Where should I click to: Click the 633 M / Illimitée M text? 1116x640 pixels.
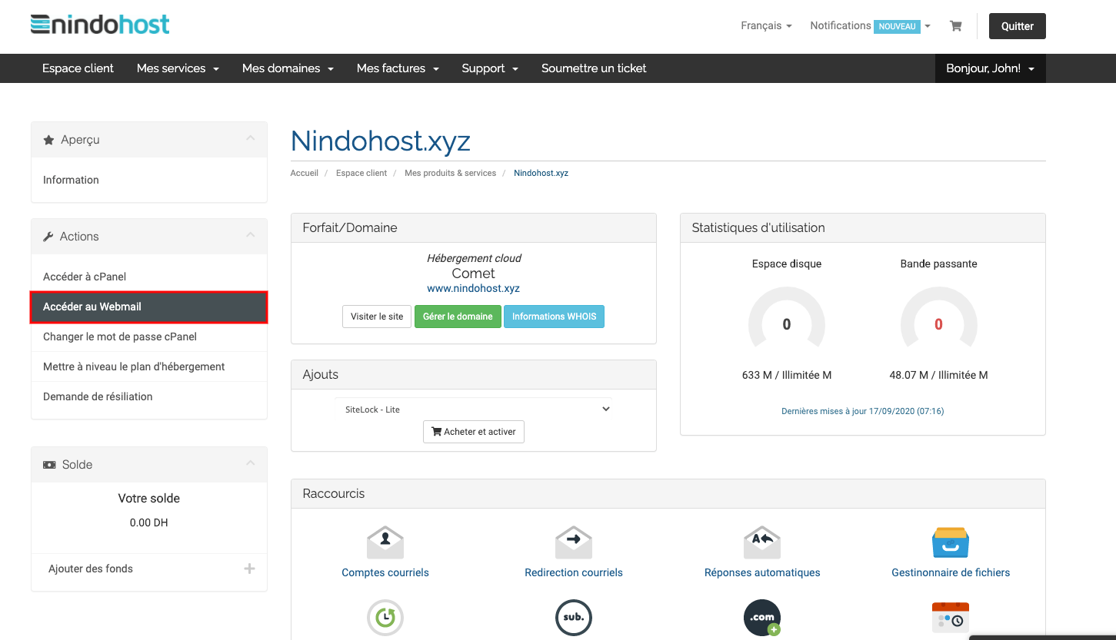787,375
